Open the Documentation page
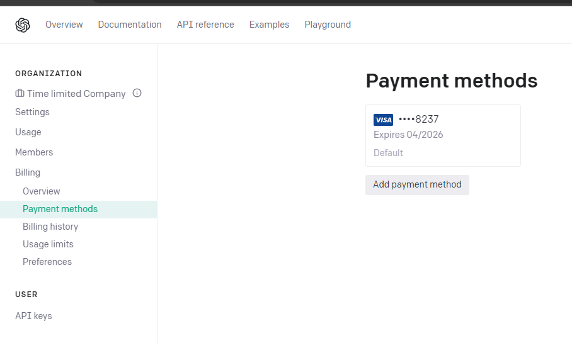Image resolution: width=572 pixels, height=343 pixels. [x=130, y=25]
